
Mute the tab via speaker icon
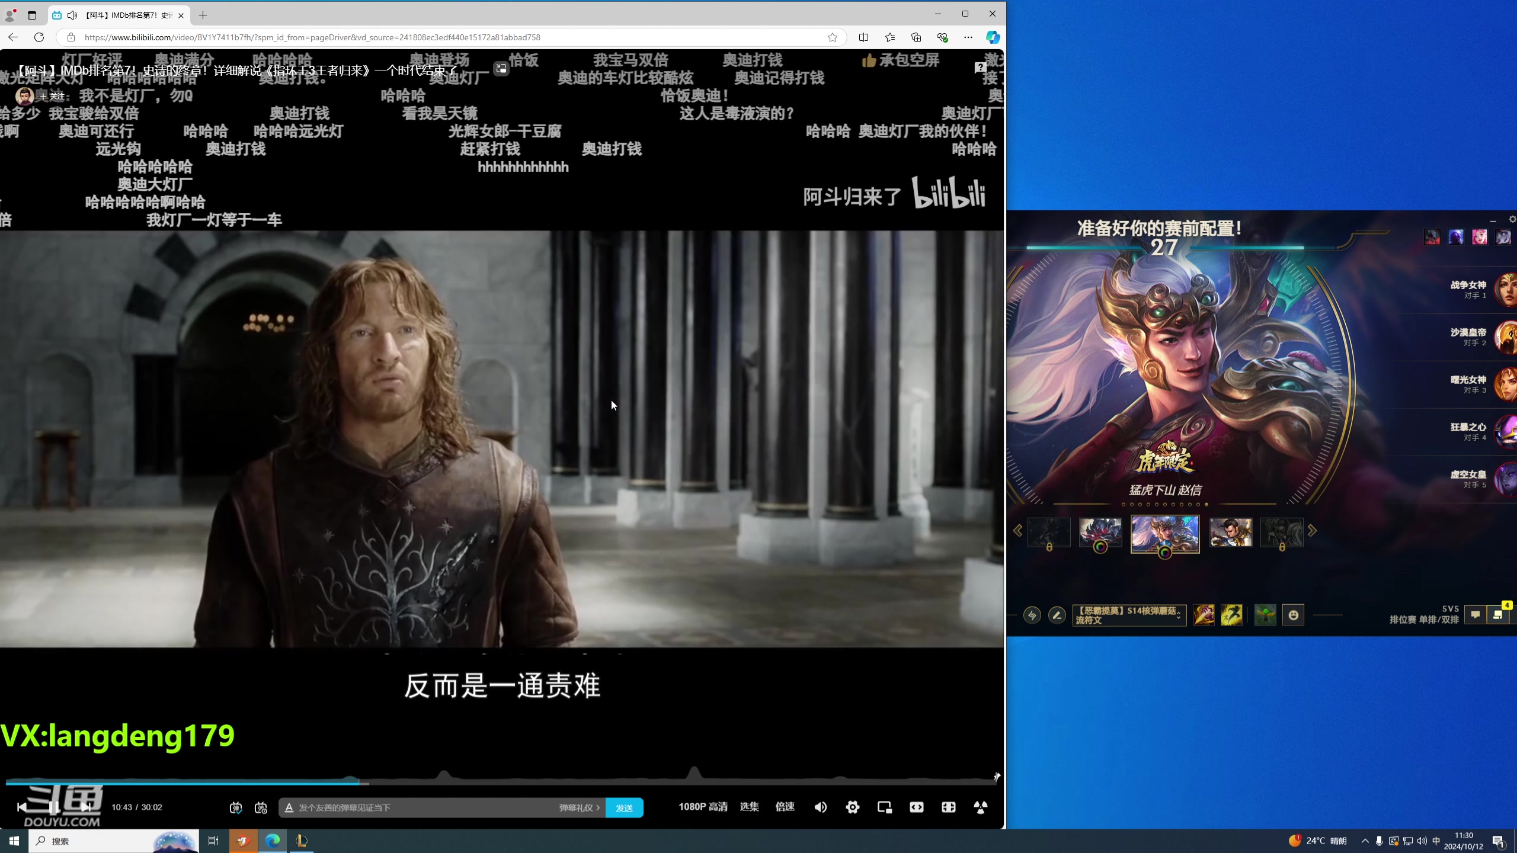(x=72, y=15)
